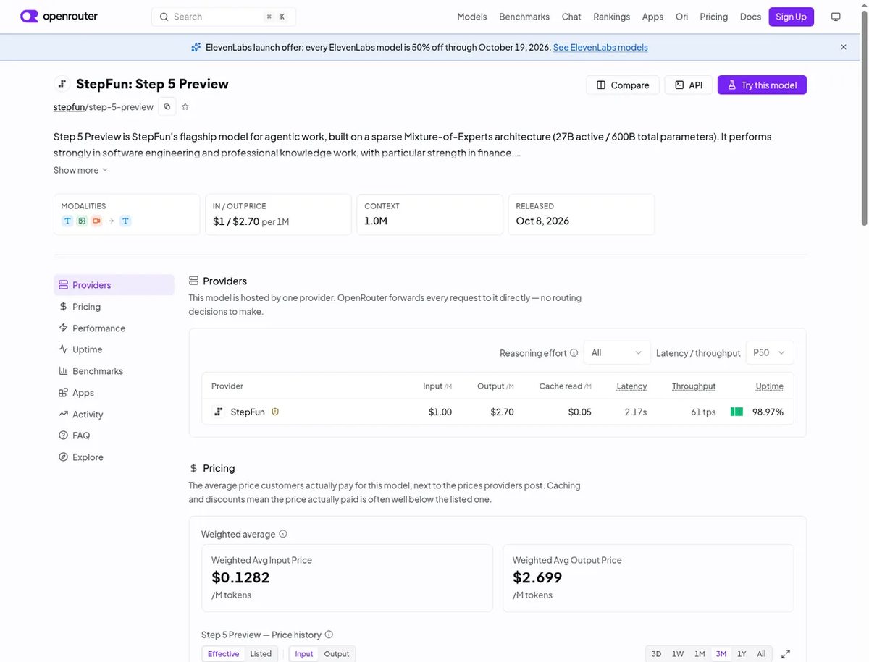Open Providers in the sidebar
This screenshot has height=662, width=869.
tap(114, 285)
